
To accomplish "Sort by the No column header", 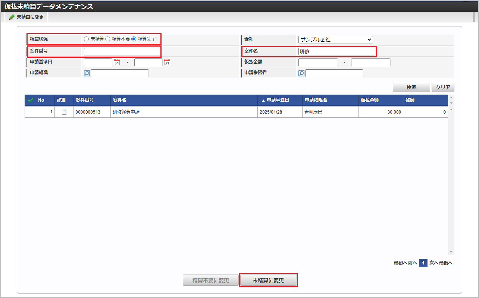I will pyautogui.click(x=46, y=100).
